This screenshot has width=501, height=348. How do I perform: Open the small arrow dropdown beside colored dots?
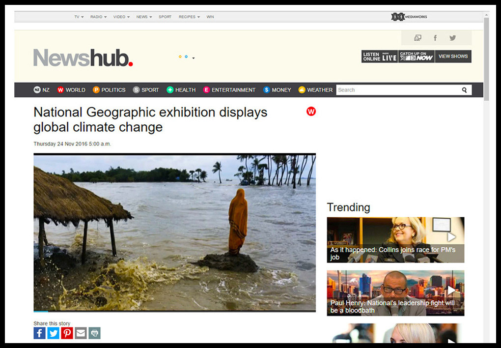pos(194,58)
